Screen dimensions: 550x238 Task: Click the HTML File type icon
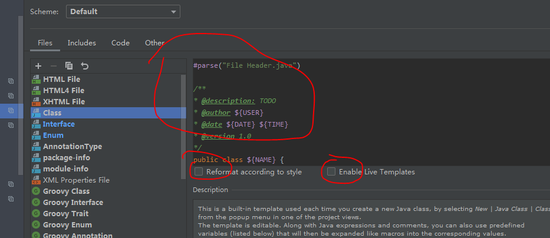[36, 79]
